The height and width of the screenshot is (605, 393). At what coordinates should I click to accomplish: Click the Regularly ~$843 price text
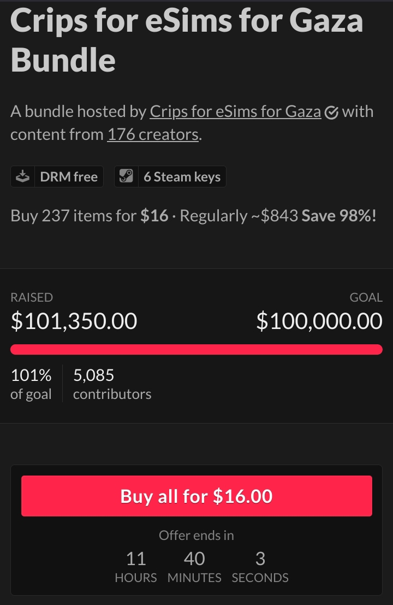click(239, 215)
